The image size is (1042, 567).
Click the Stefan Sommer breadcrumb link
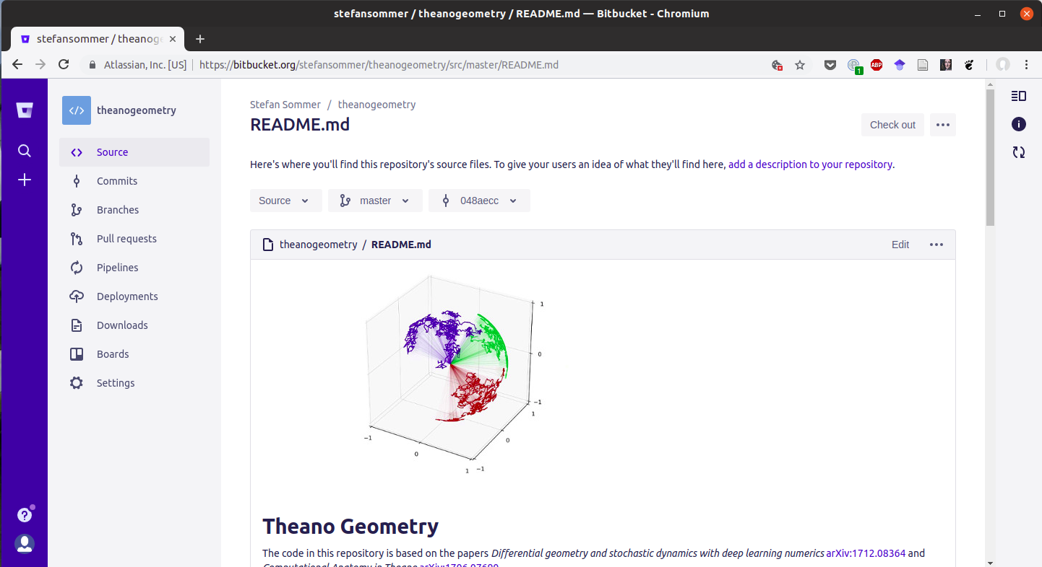(x=285, y=105)
